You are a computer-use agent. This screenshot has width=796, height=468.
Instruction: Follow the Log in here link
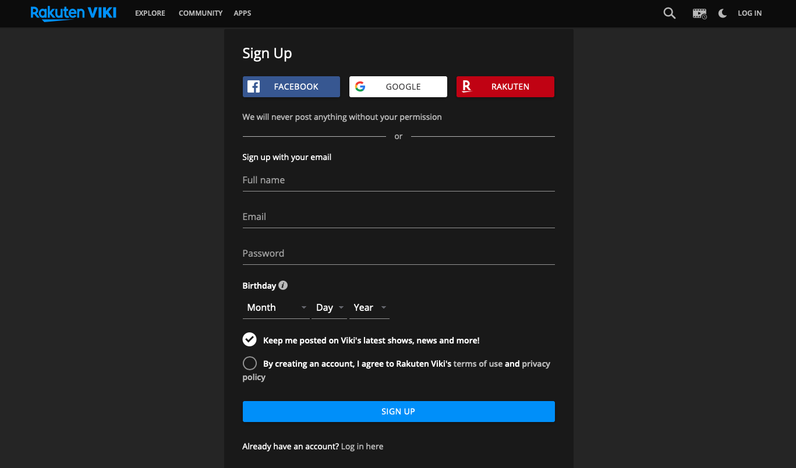pyautogui.click(x=362, y=446)
